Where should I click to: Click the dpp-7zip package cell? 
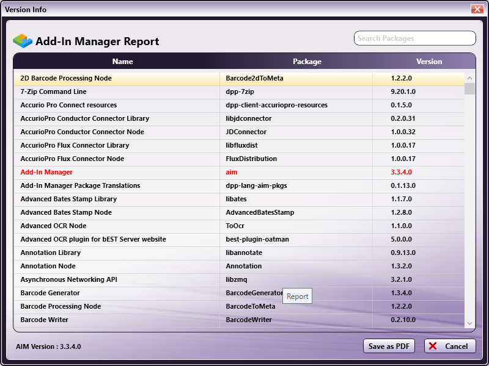pos(296,92)
